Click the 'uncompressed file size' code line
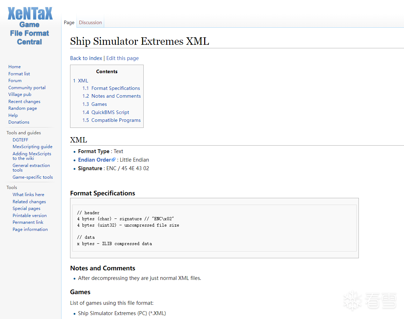 (x=128, y=225)
